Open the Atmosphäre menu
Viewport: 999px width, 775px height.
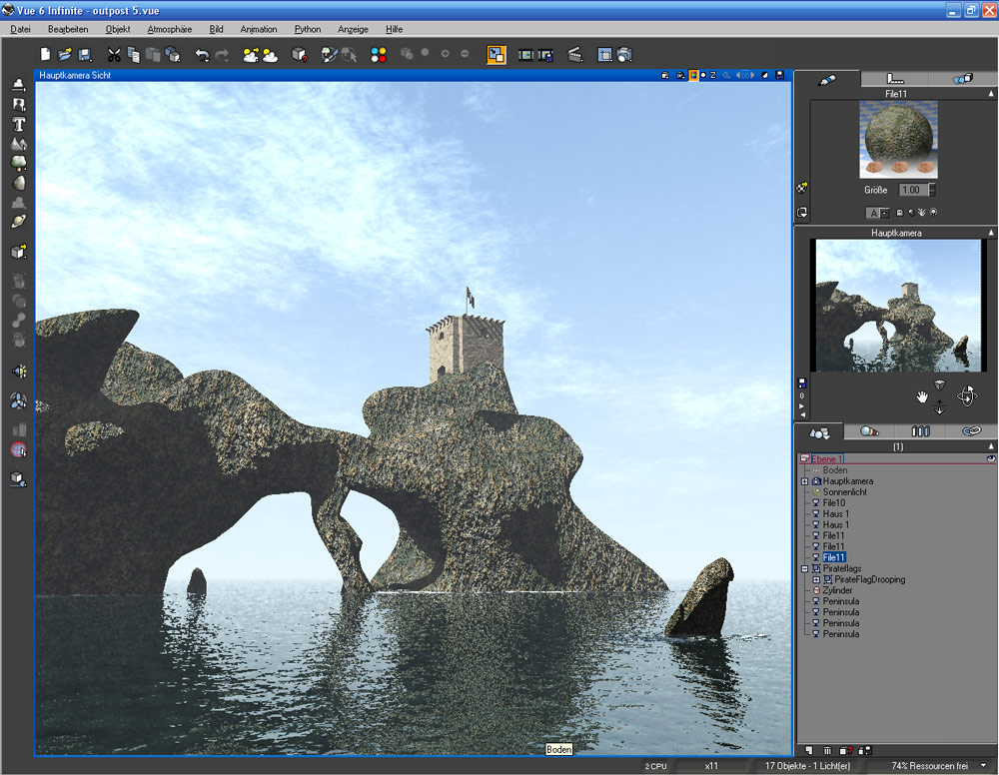(169, 29)
